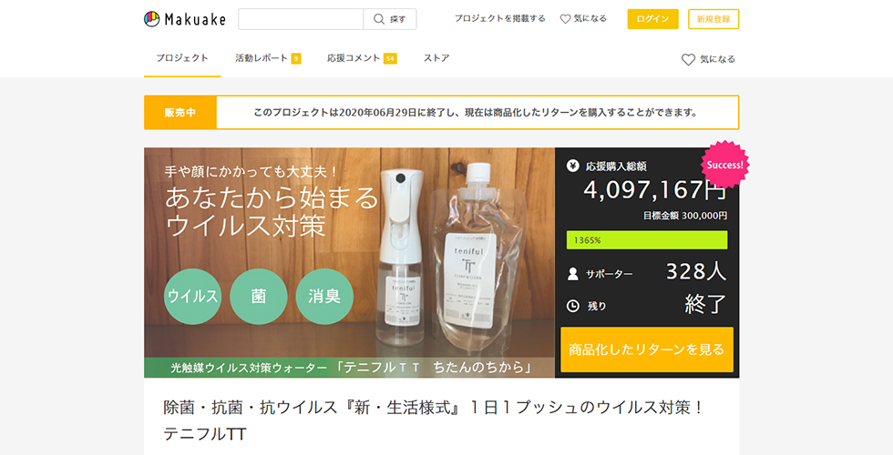Image resolution: width=893 pixels, height=455 pixels.
Task: Open the 応援コメント tab
Action: click(x=354, y=58)
